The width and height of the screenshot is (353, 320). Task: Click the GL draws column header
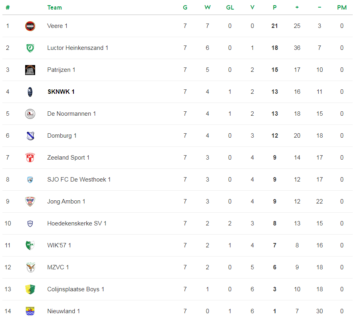click(230, 8)
